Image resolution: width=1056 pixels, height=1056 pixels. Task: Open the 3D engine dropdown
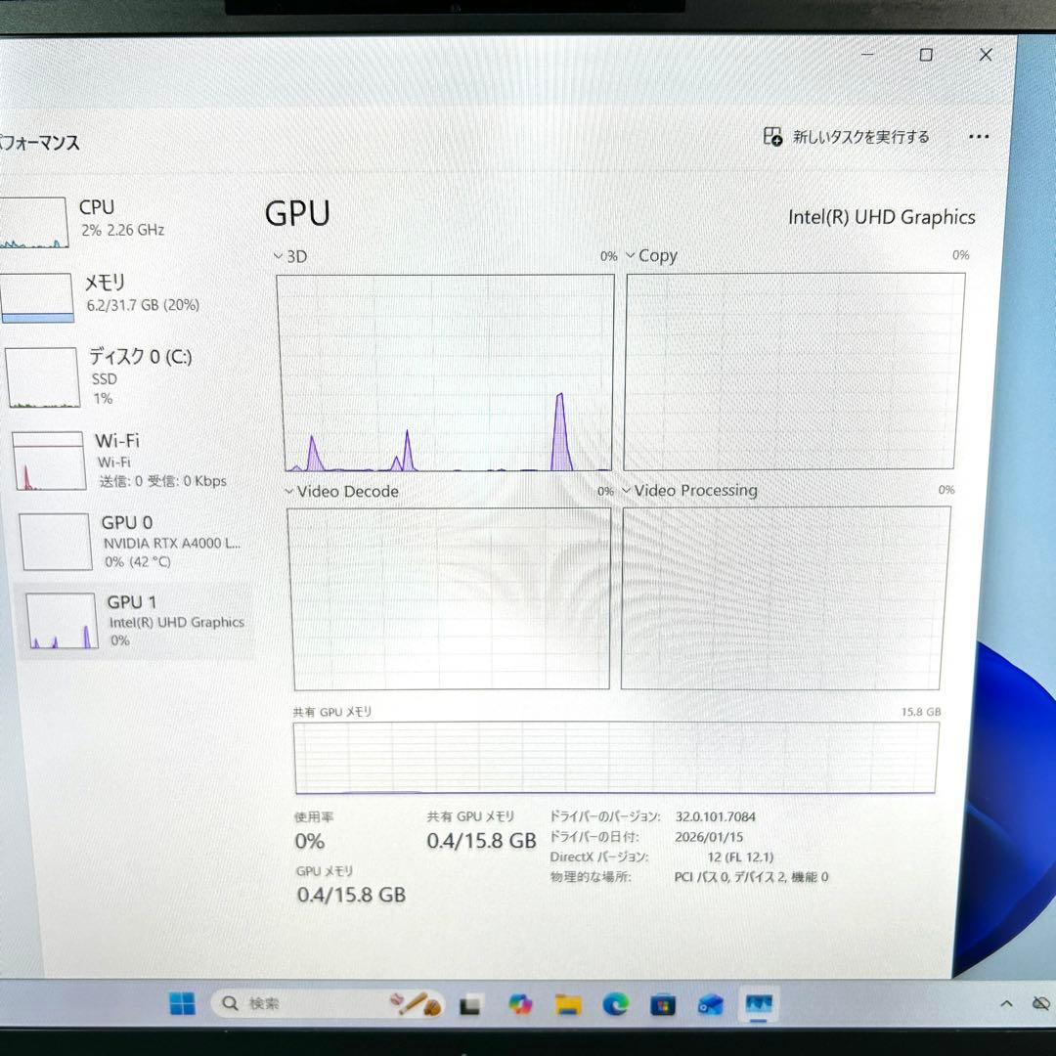click(x=279, y=255)
